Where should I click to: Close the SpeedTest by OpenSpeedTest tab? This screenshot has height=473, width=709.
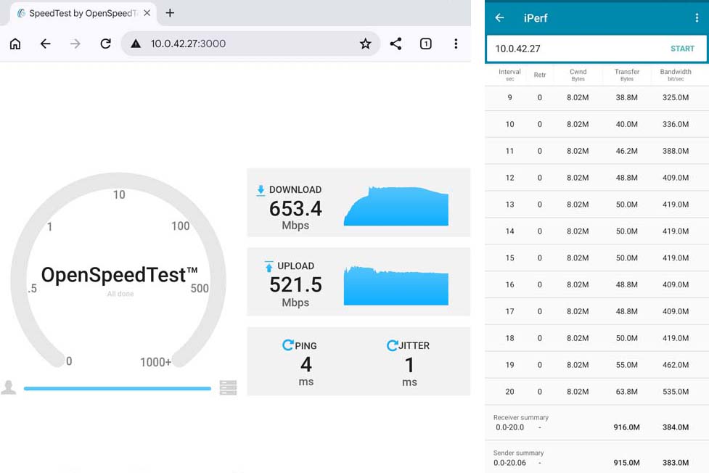(x=147, y=13)
